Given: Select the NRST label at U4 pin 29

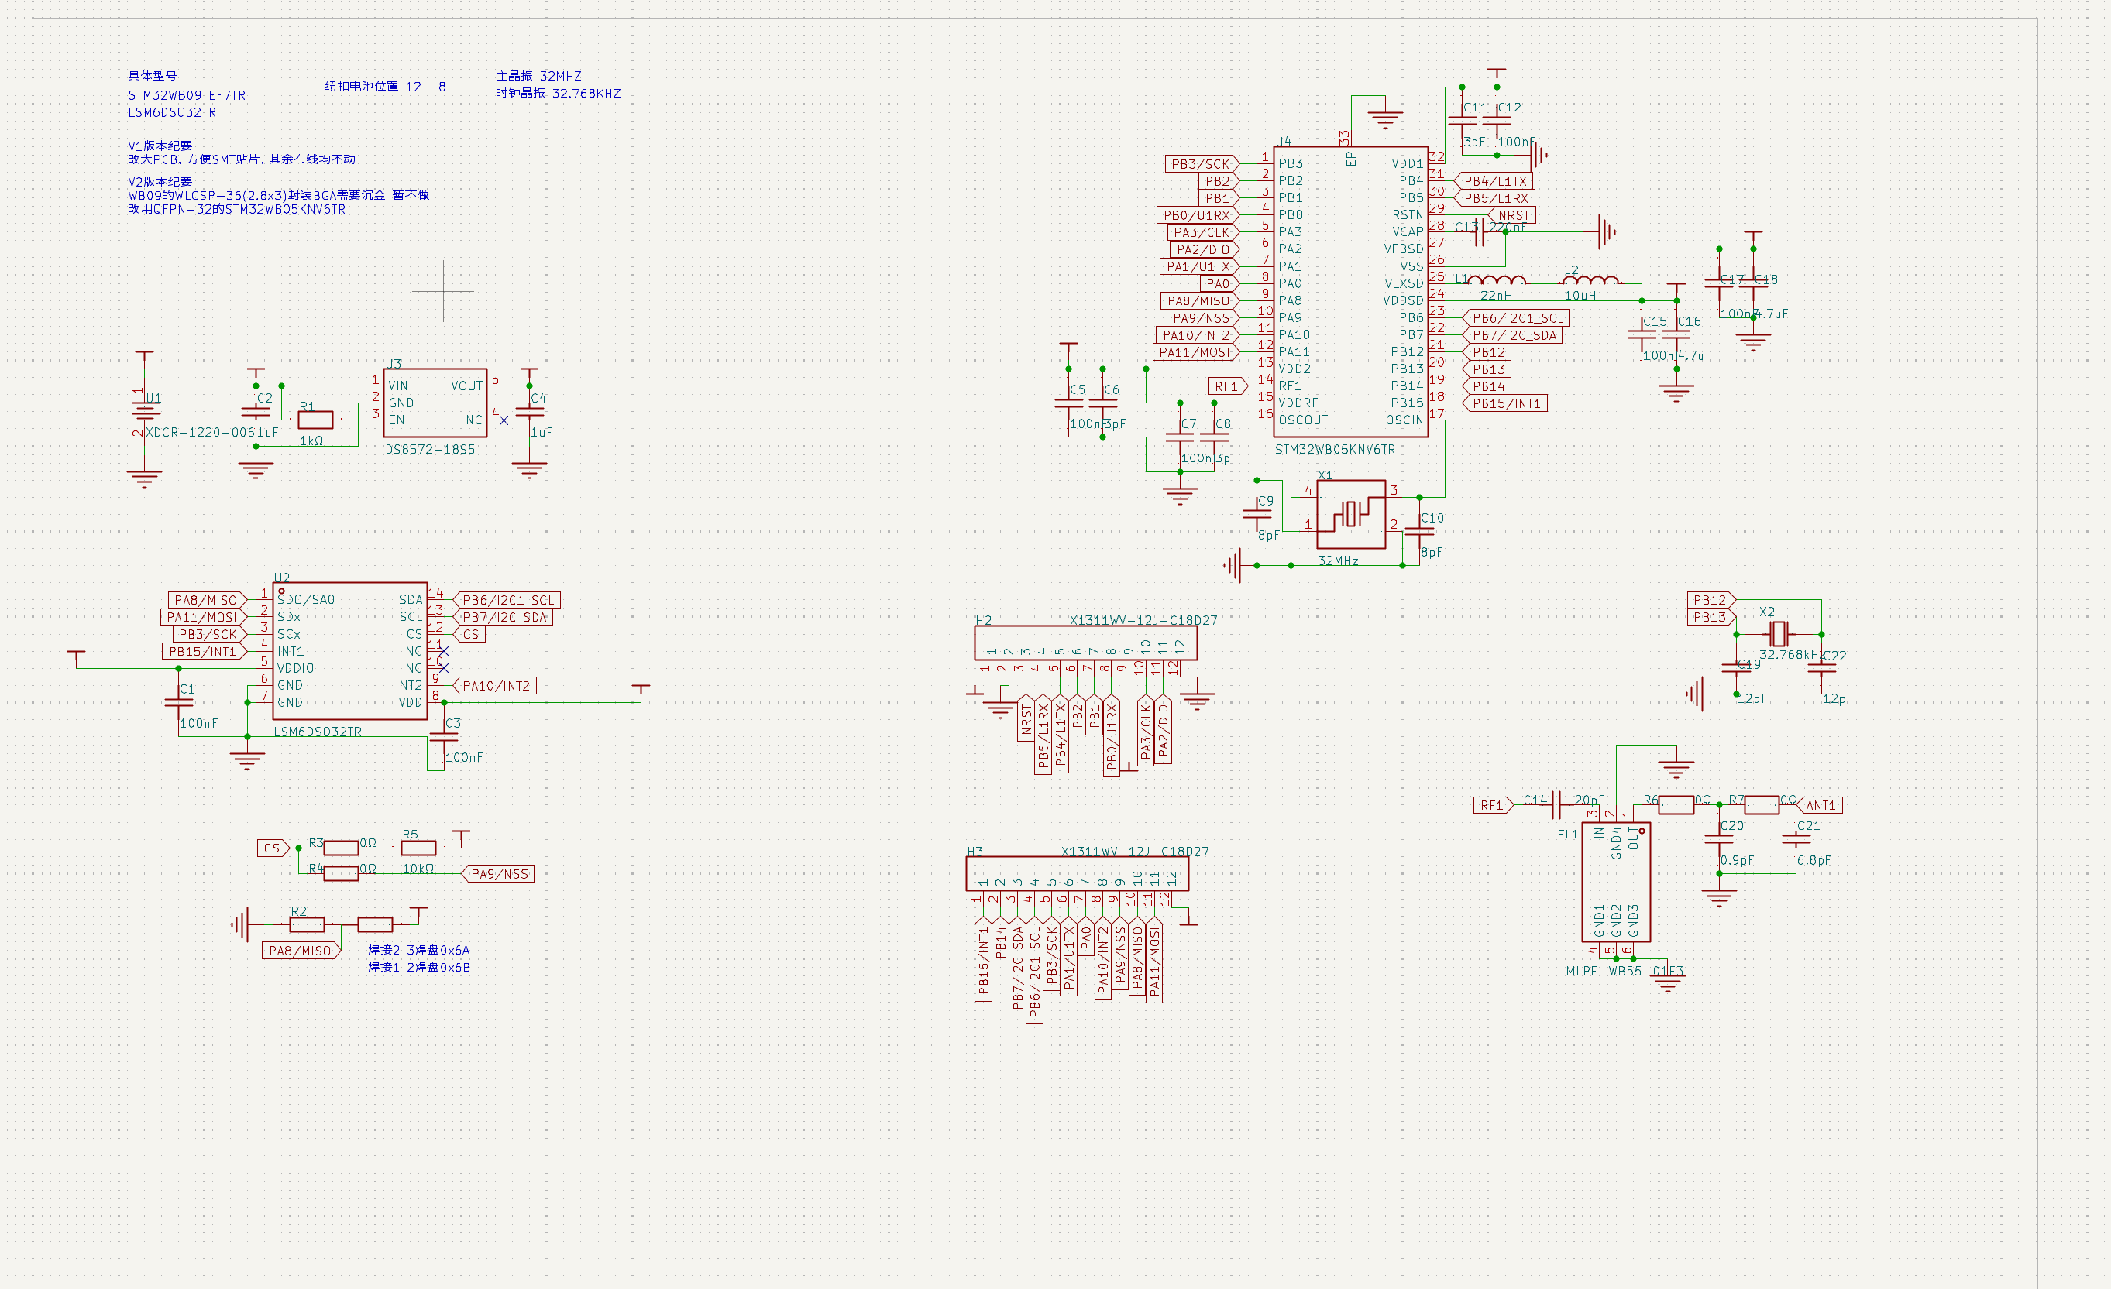Looking at the screenshot, I should [1512, 215].
